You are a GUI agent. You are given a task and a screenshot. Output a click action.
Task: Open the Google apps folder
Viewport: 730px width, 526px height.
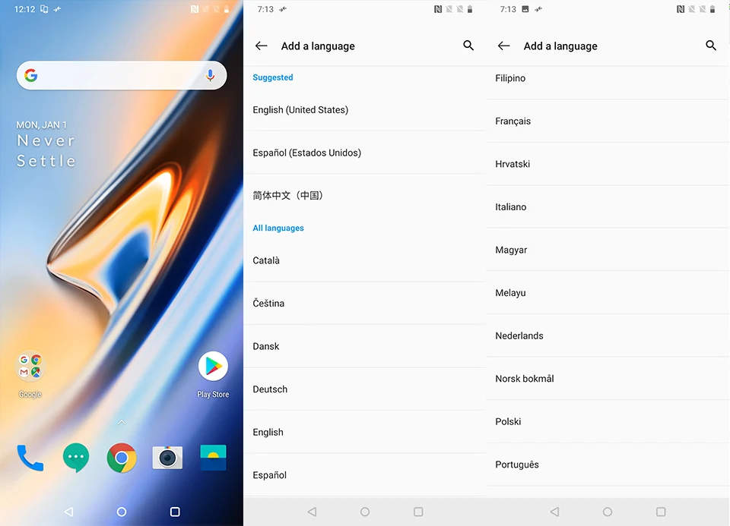30,374
